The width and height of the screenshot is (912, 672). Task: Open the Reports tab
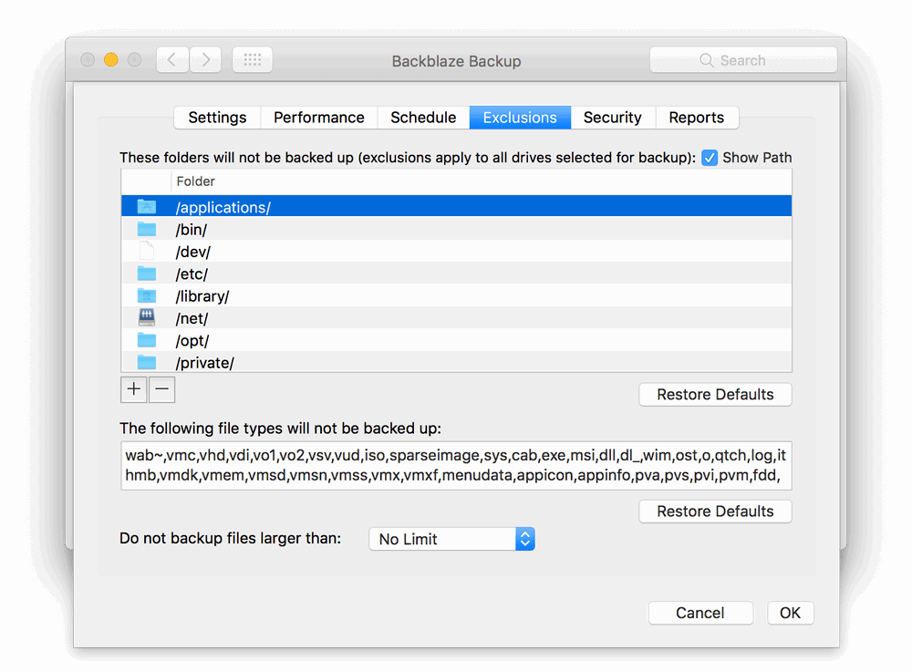pos(696,118)
